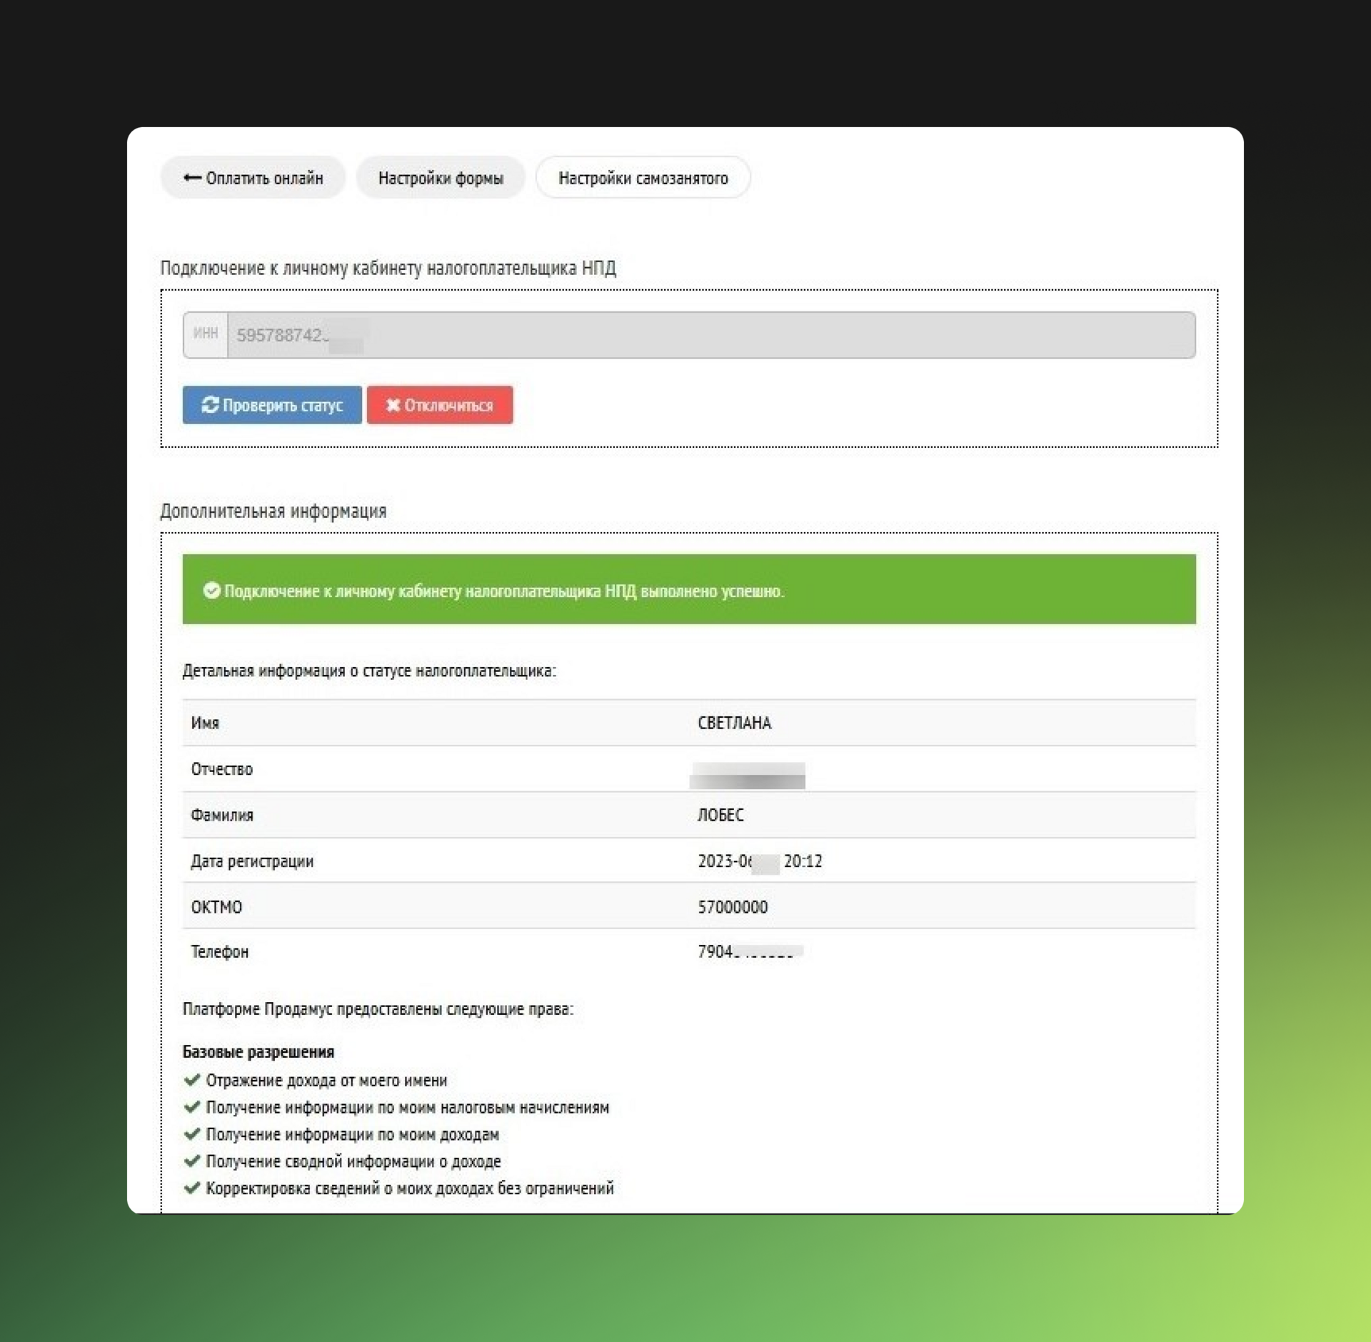
Task: Open the Настройки формы tab
Action: pyautogui.click(x=441, y=178)
